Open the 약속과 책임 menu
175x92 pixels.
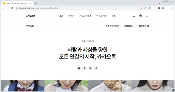pos(101,16)
